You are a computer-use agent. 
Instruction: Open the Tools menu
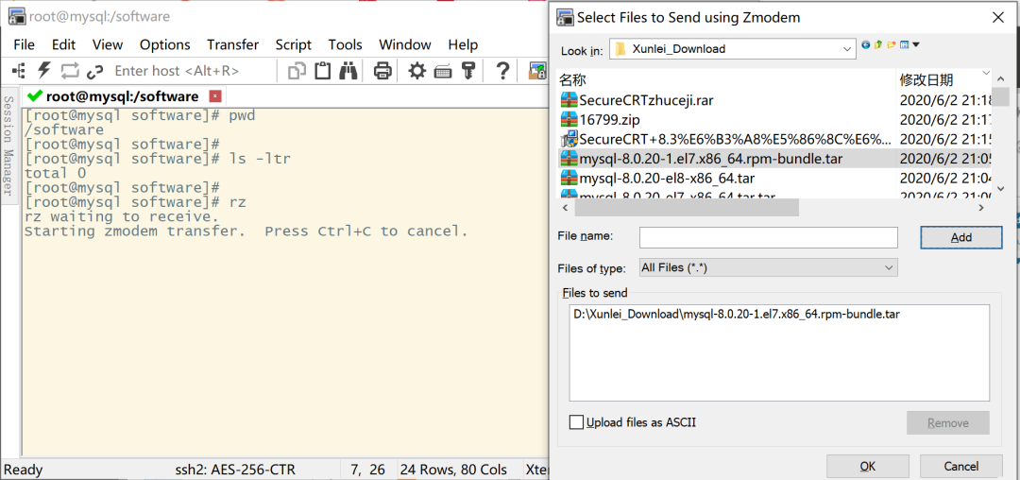345,44
